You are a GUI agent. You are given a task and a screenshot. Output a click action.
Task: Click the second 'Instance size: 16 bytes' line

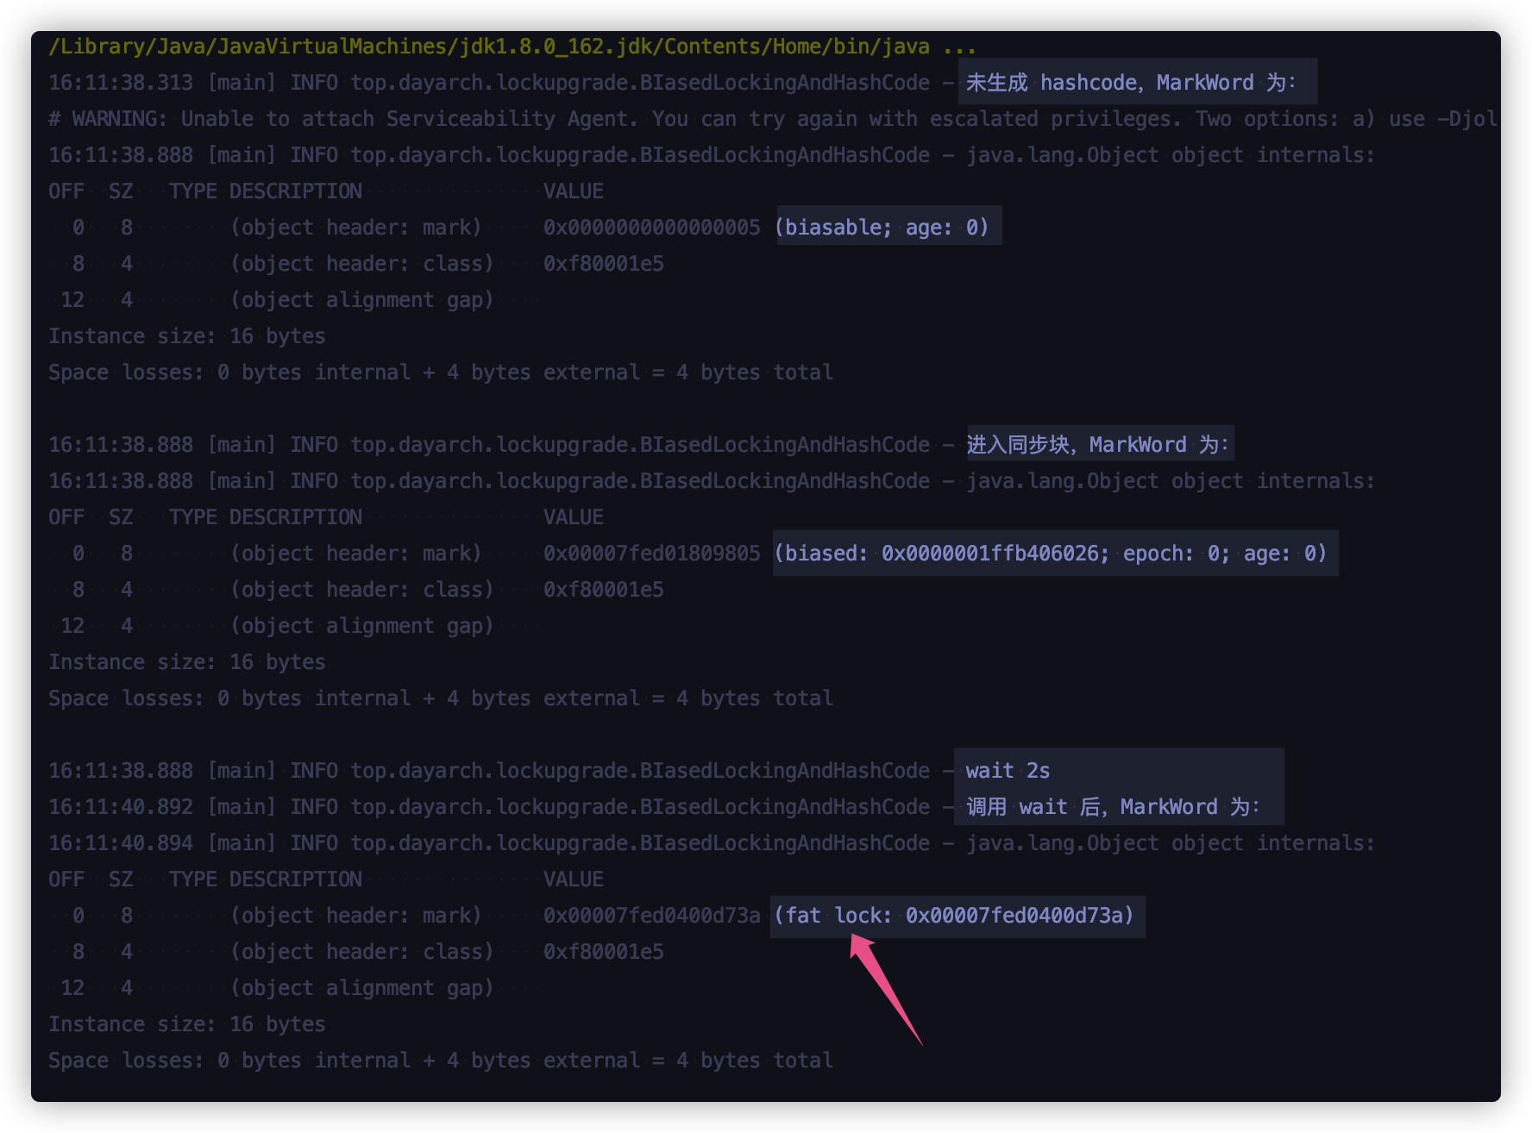187,662
